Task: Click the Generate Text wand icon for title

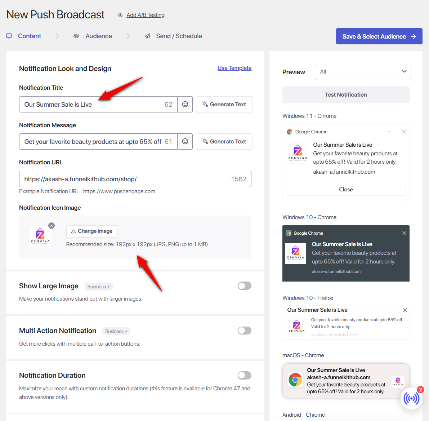Action: point(205,104)
